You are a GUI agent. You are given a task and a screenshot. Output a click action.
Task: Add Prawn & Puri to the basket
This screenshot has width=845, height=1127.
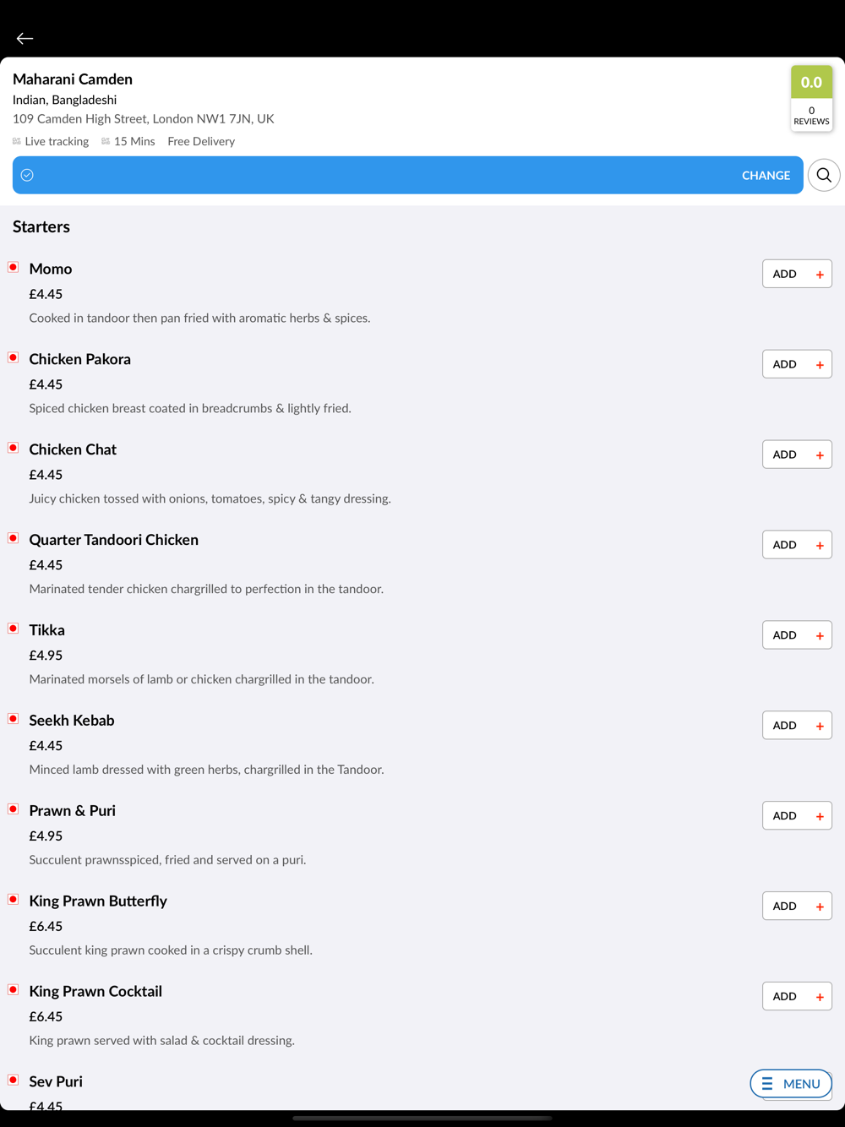797,816
